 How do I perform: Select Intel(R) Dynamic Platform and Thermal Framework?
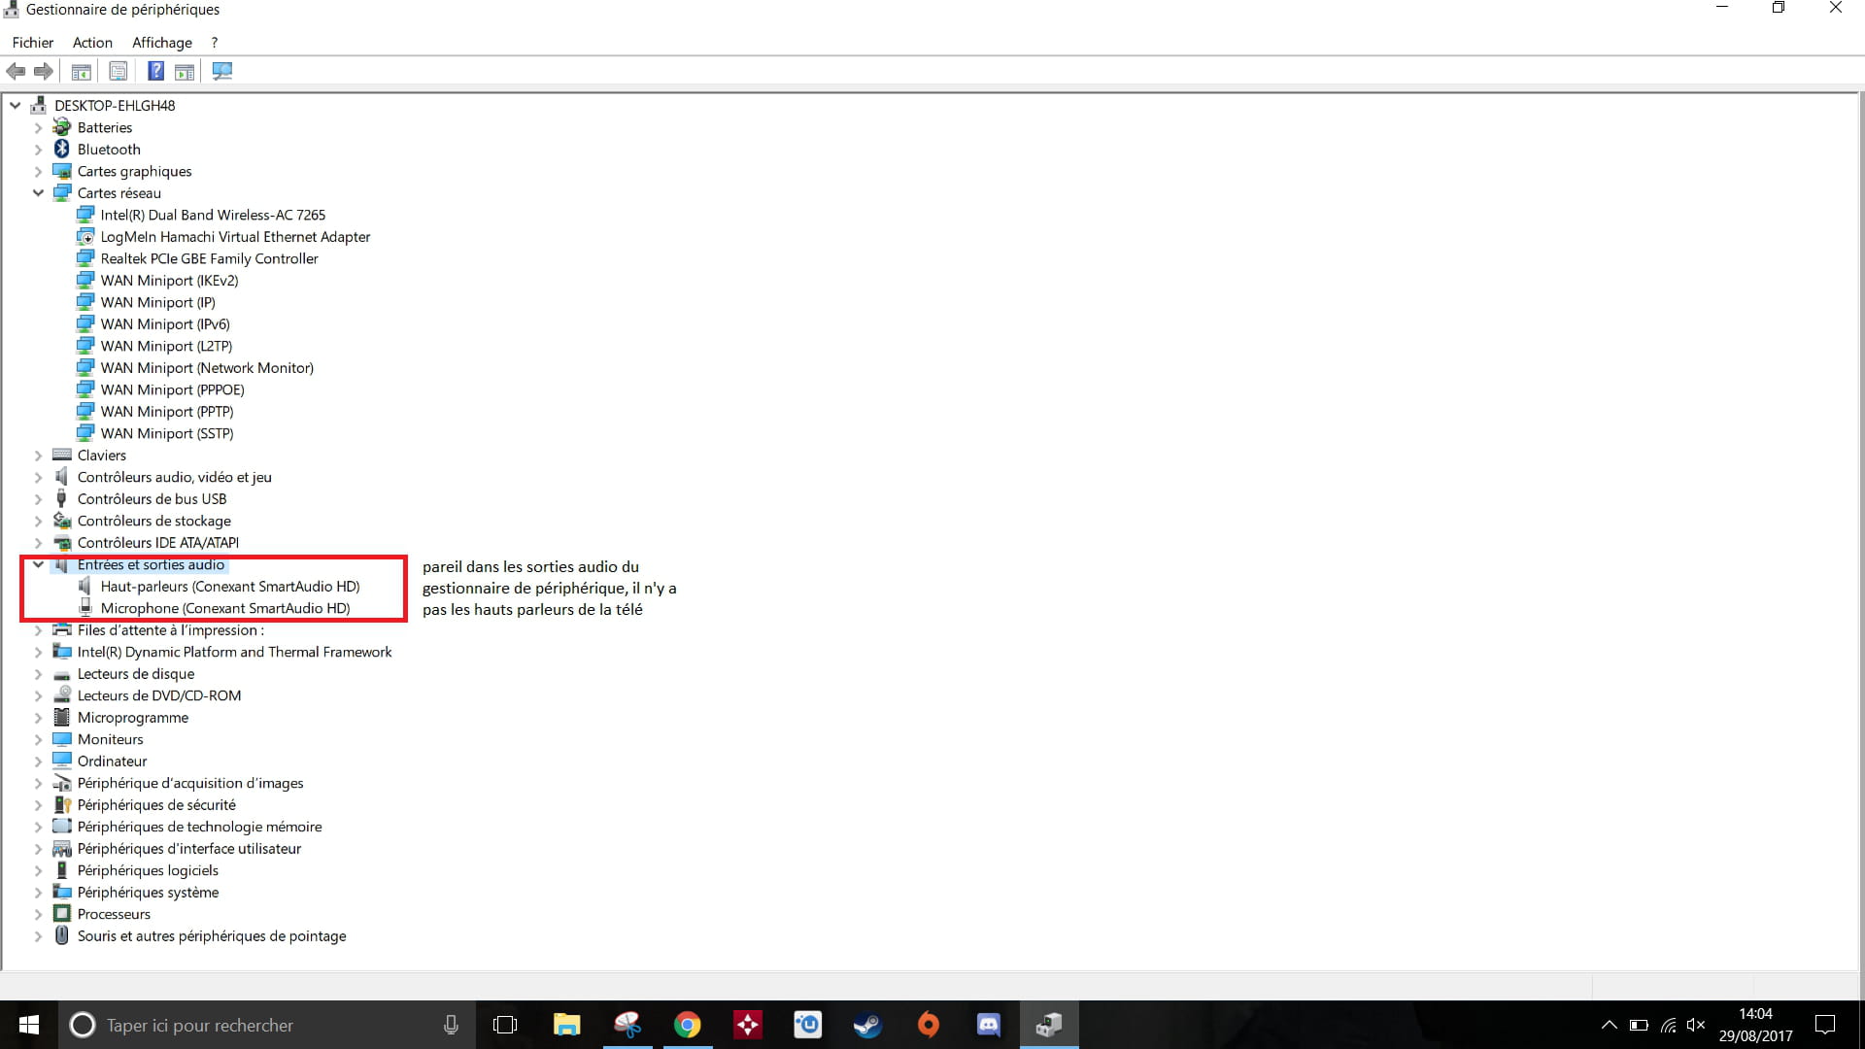pos(234,652)
